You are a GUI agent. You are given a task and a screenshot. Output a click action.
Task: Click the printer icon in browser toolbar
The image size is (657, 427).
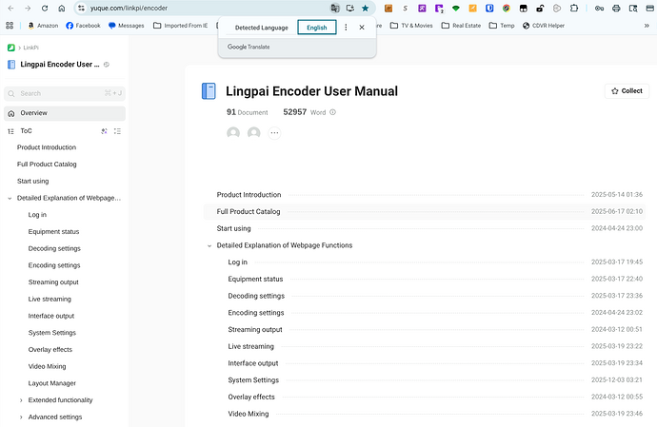[616, 8]
